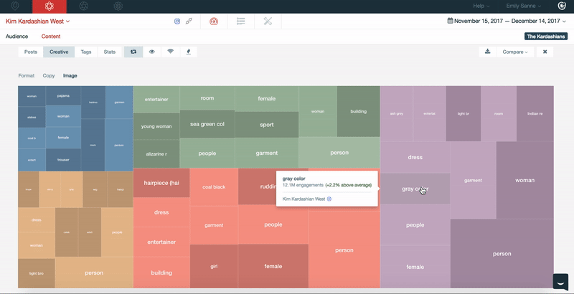
Task: Expand the Kim Kardashian West profile dropdown
Action: click(x=38, y=22)
